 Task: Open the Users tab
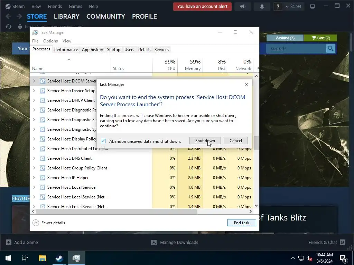point(129,50)
